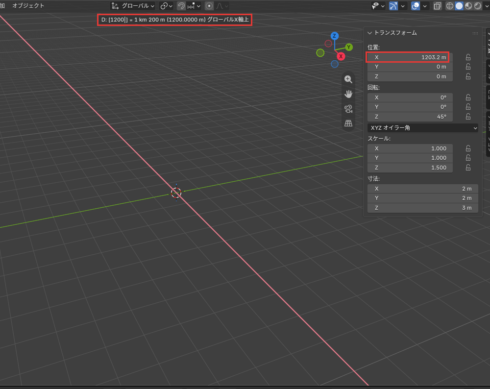Select wireframe viewport shading mode
490x389 pixels.
tap(449, 6)
